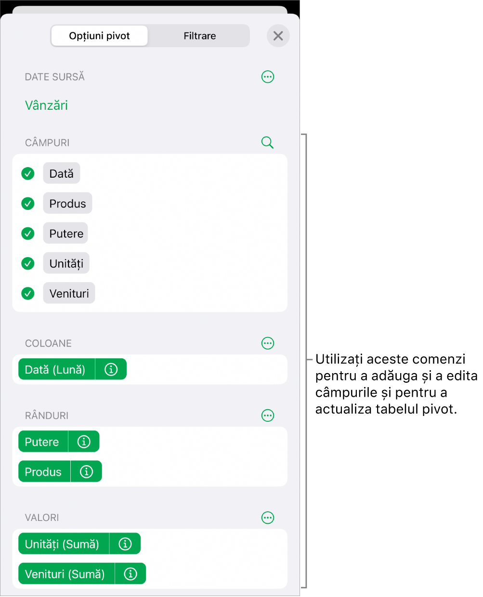Click the search icon next to Câmpuri
The image size is (483, 597).
pos(267,143)
